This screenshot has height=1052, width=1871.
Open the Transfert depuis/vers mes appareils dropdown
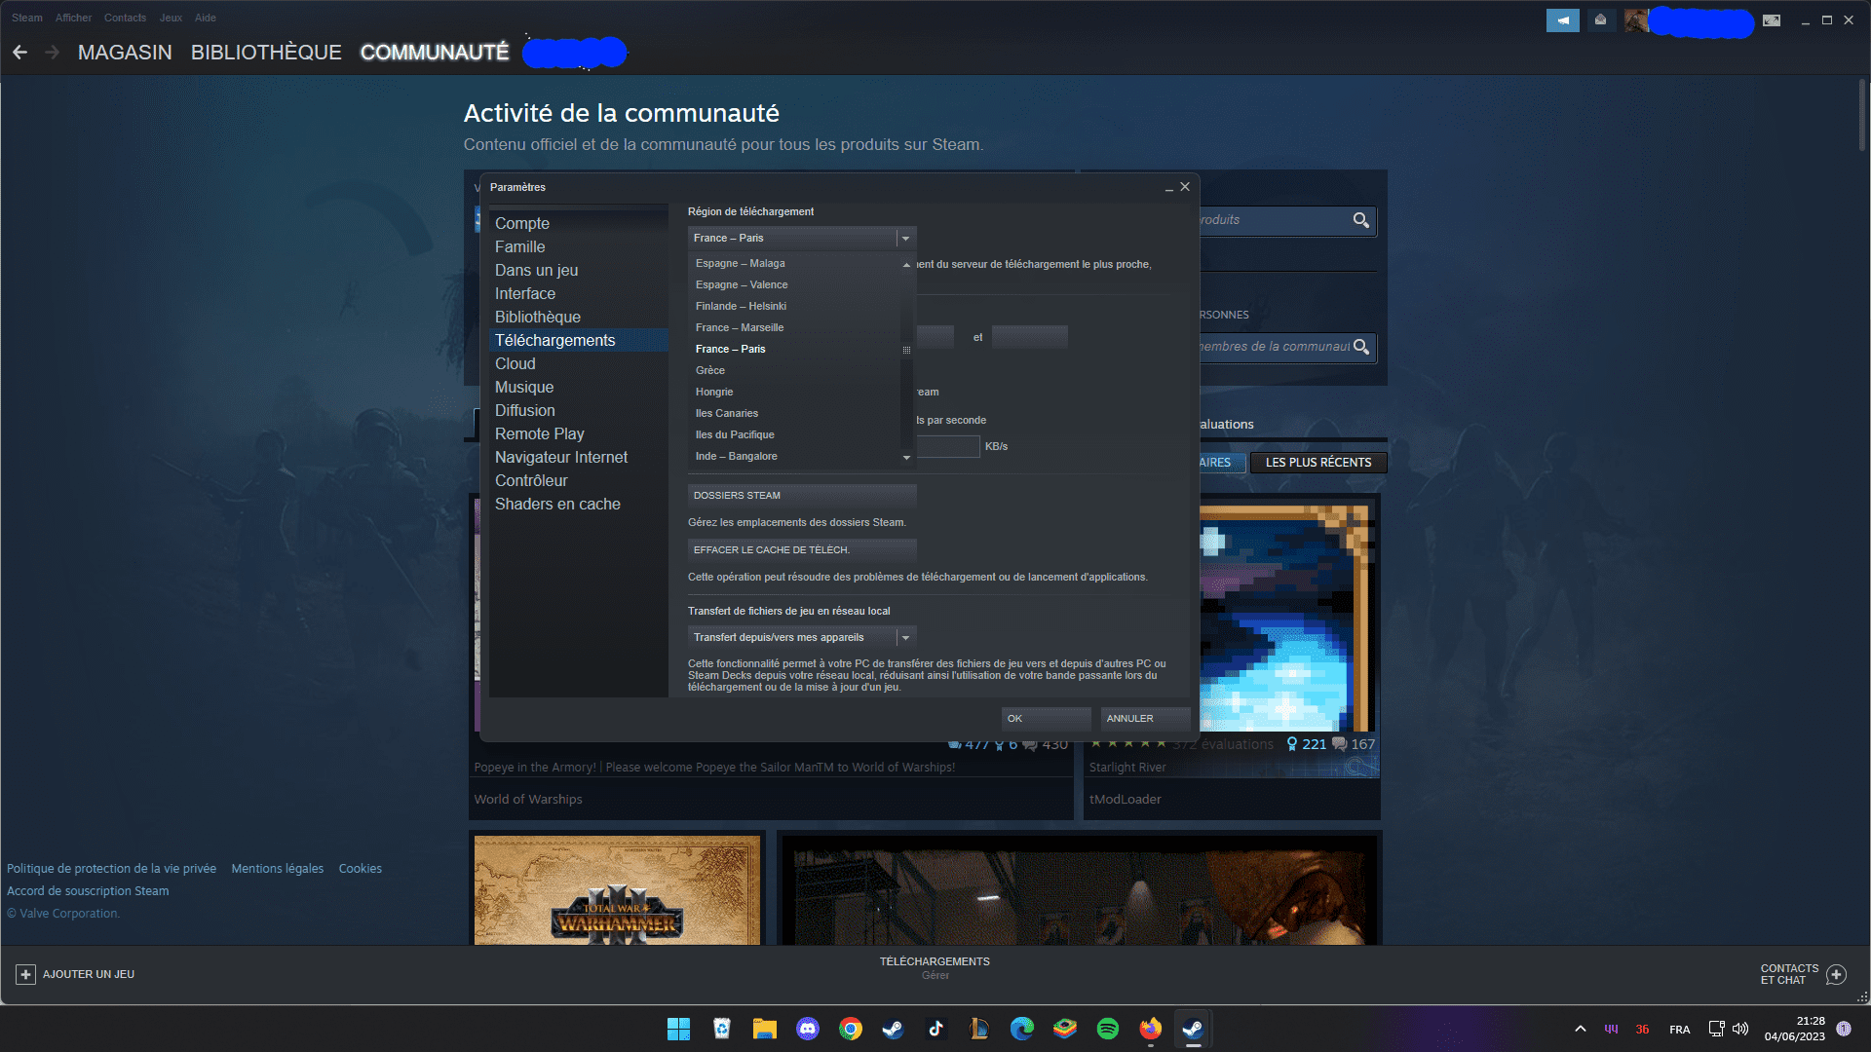(802, 637)
